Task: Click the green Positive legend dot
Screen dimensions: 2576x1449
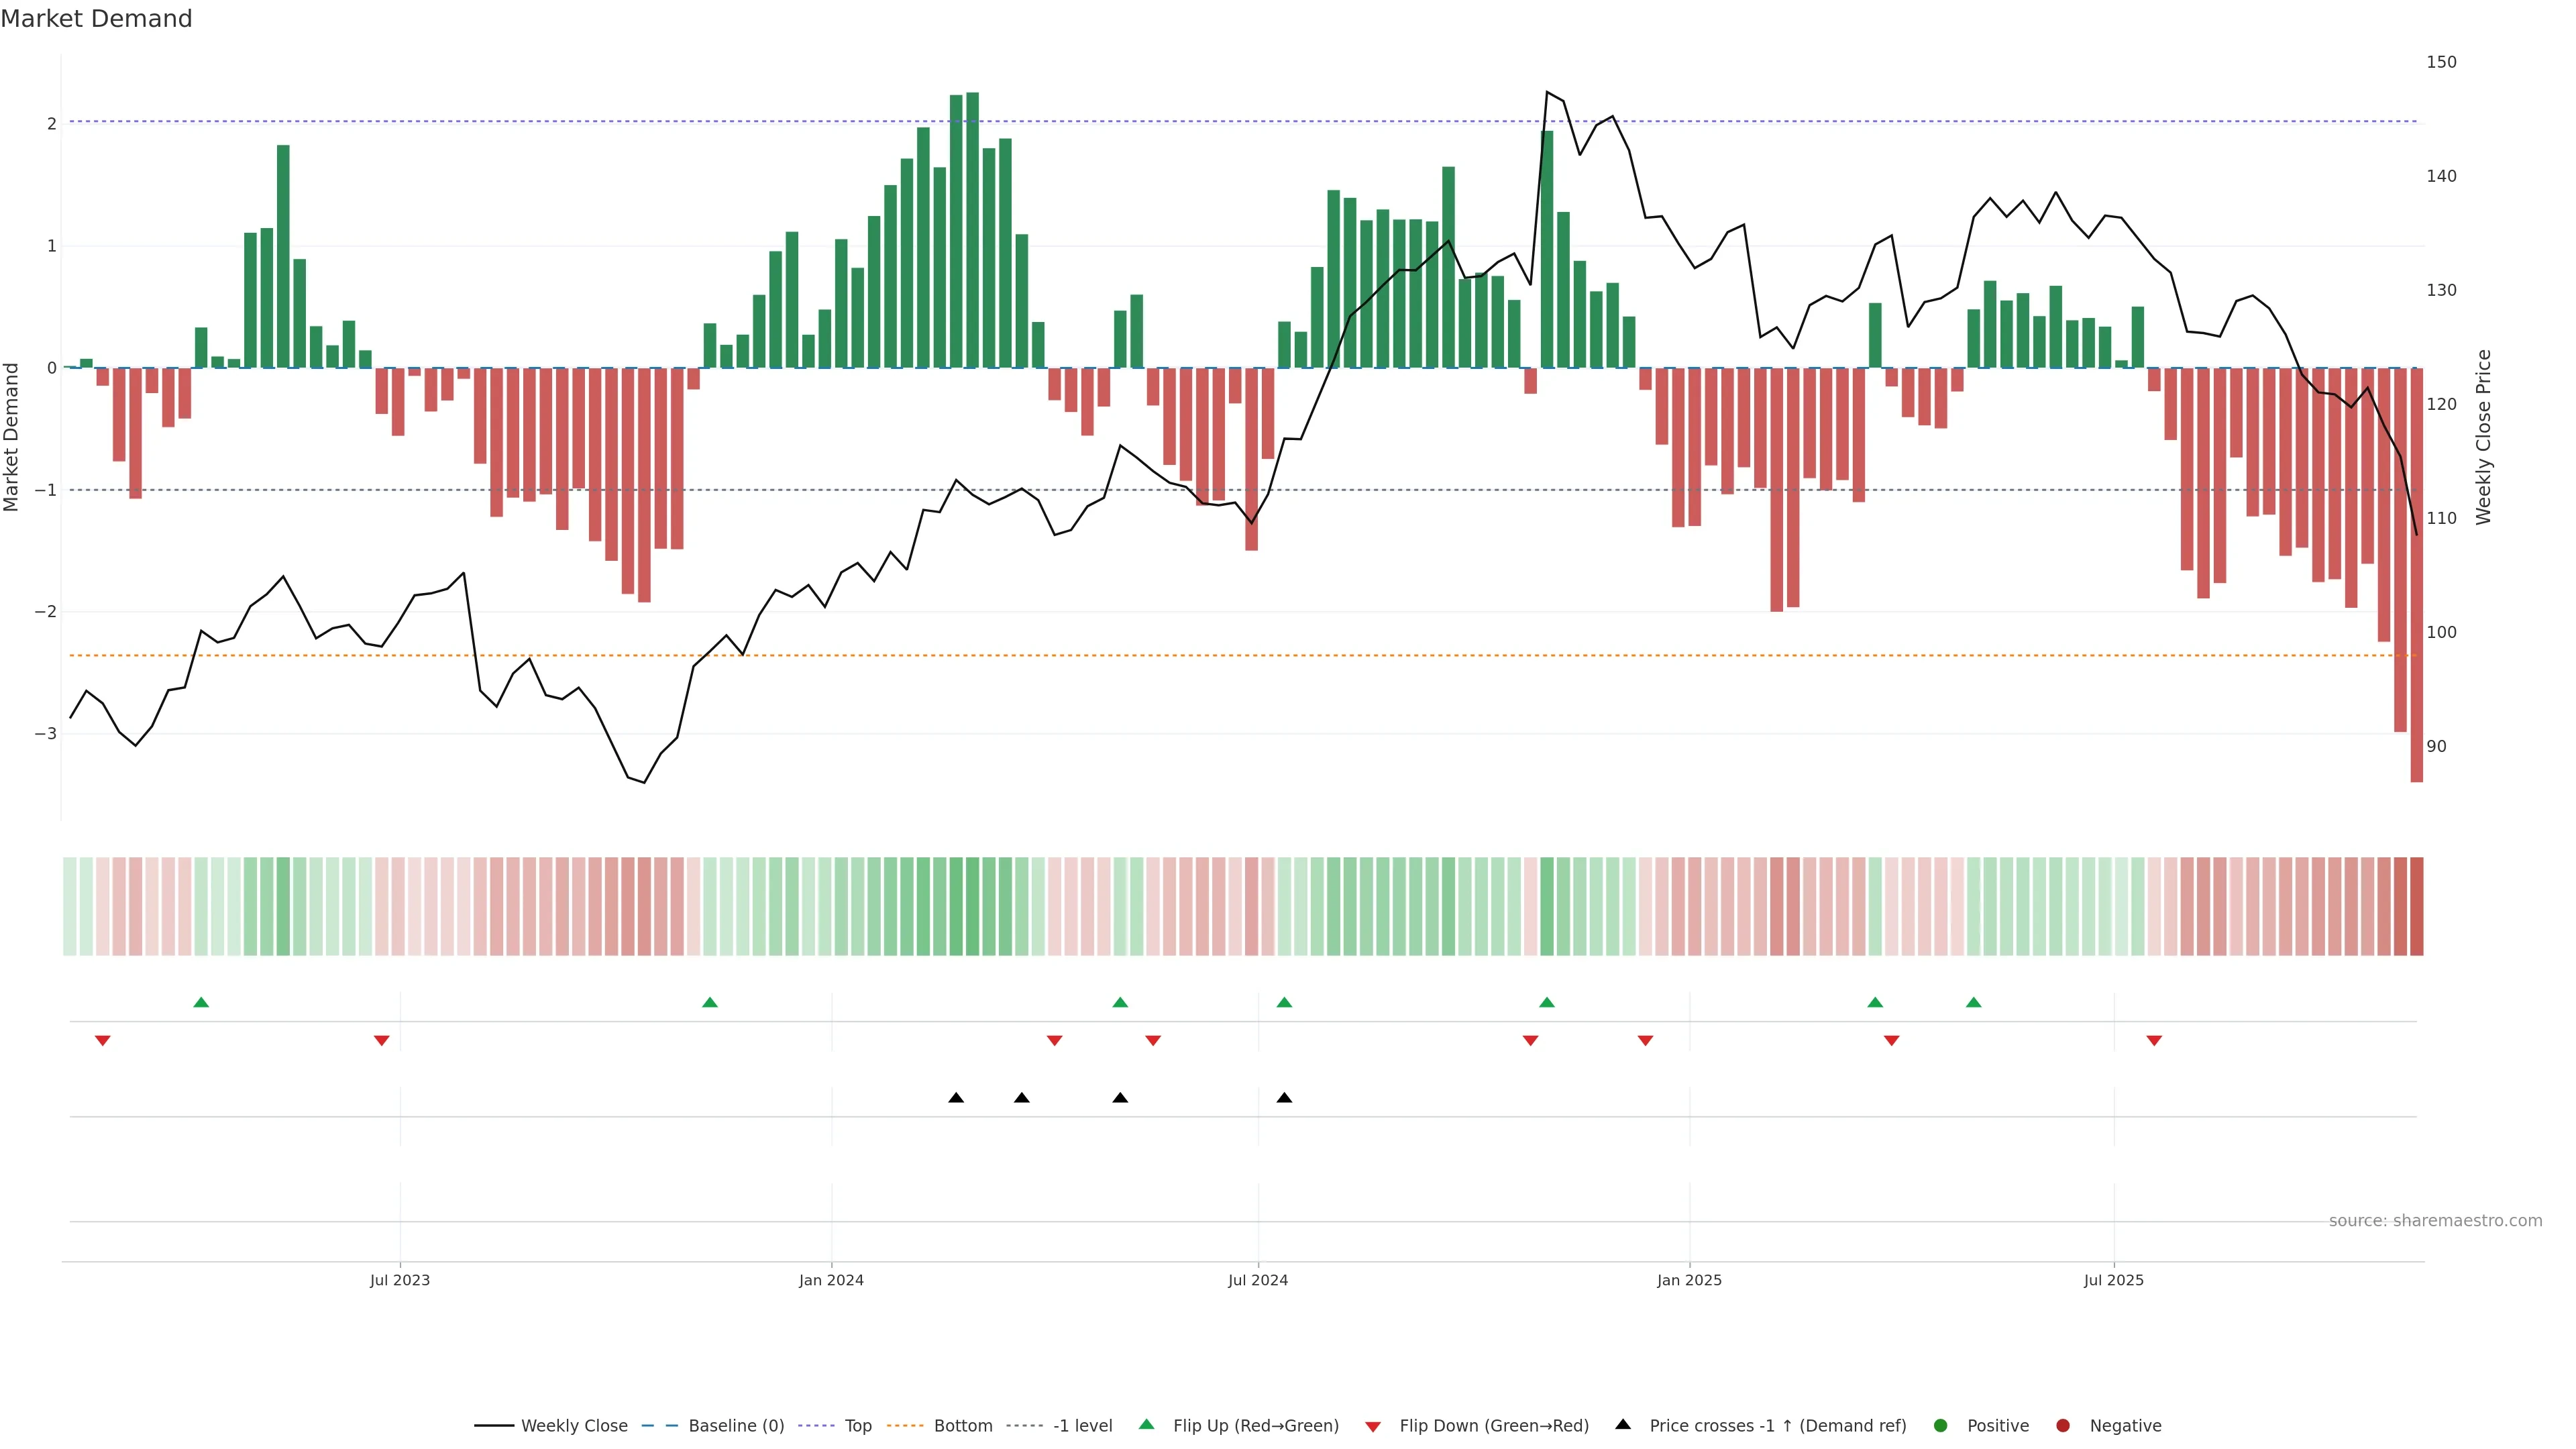Action: [x=1940, y=1425]
